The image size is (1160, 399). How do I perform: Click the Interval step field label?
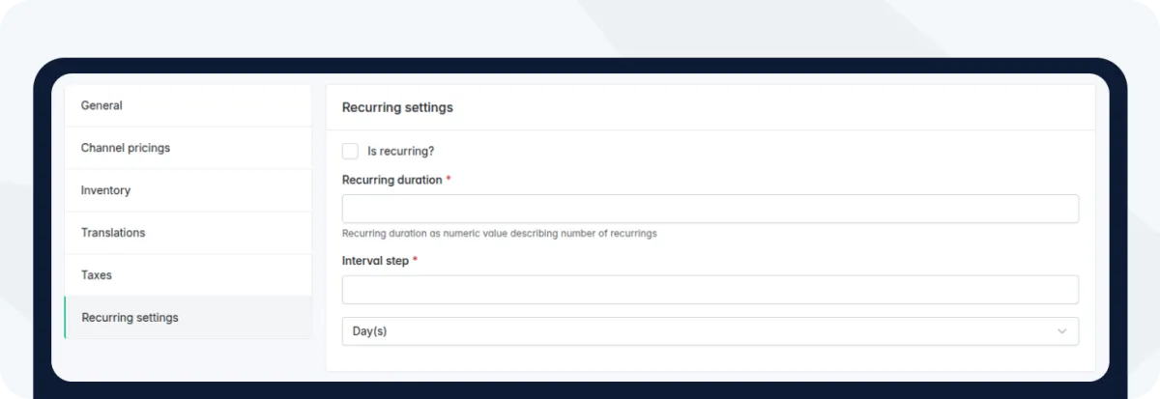click(375, 261)
